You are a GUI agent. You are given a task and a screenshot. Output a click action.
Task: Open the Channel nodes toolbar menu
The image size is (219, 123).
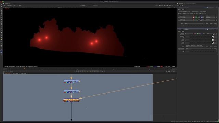(1, 11)
